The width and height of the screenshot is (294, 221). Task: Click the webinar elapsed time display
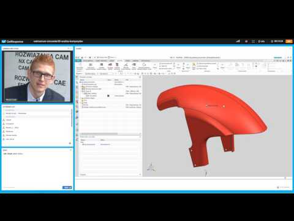coord(279,41)
